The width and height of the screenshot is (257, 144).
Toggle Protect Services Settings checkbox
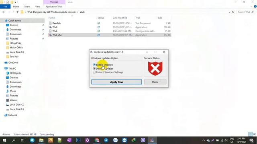coord(94,72)
